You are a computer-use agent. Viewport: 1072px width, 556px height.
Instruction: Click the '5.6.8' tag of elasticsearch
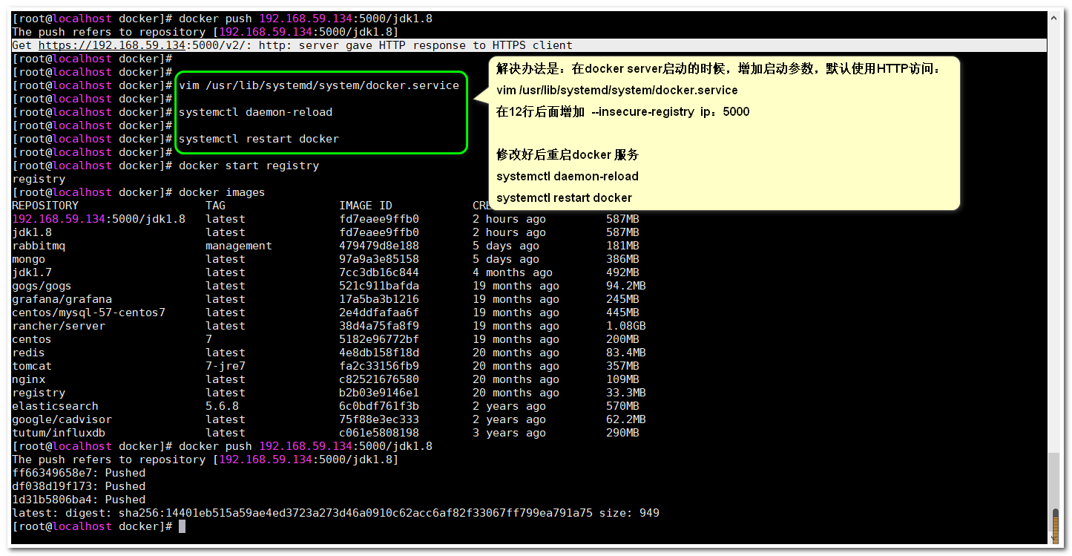click(223, 406)
